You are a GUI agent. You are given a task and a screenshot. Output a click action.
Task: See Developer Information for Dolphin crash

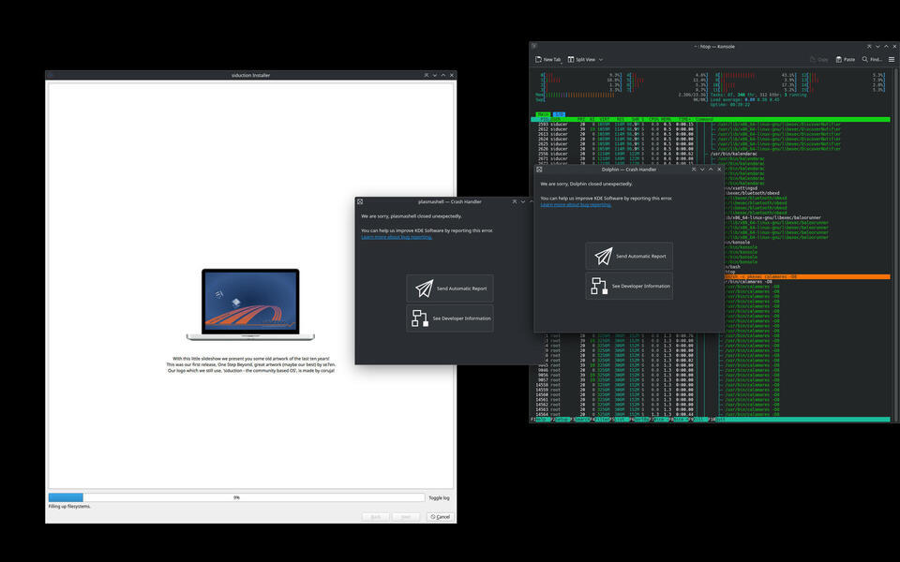[x=629, y=287]
